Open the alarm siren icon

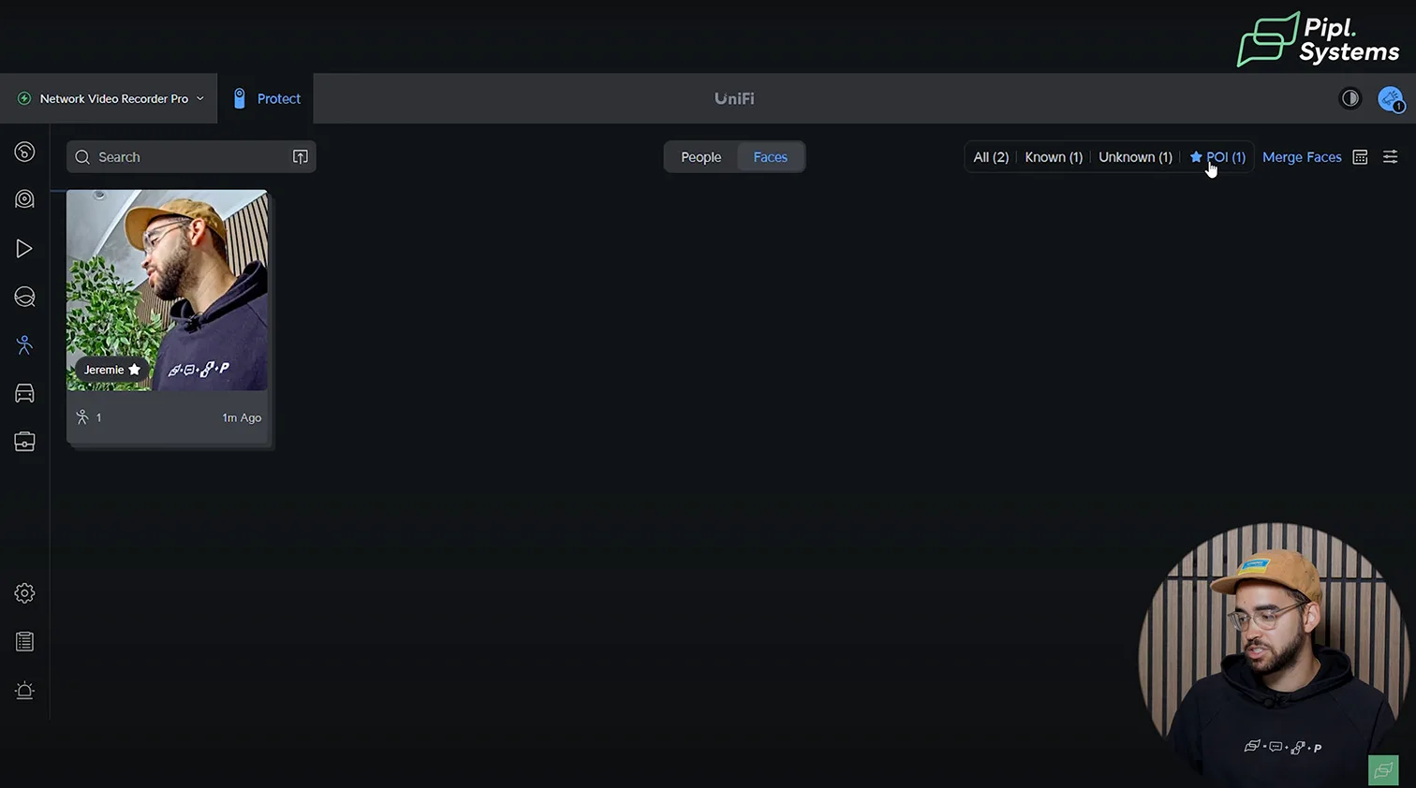[24, 691]
